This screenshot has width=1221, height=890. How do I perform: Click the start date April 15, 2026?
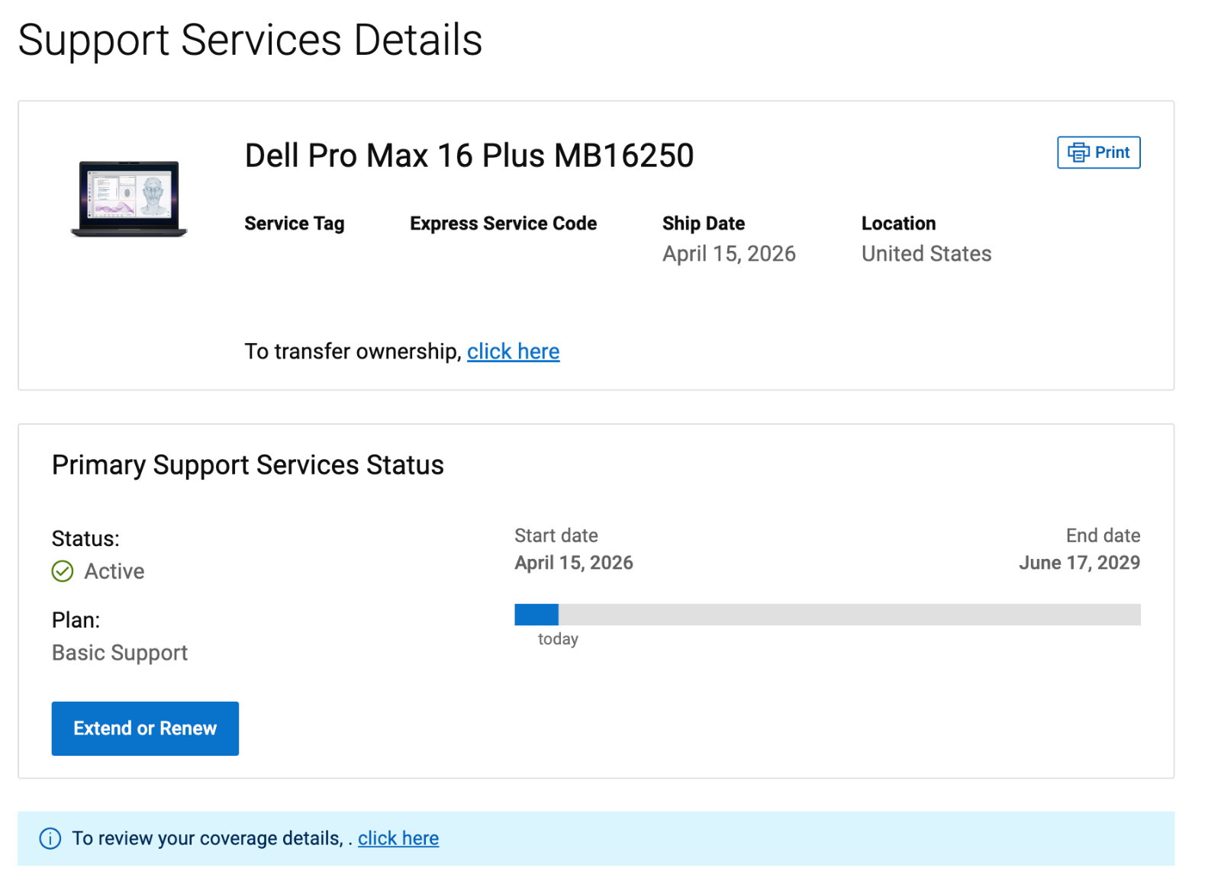pyautogui.click(x=574, y=563)
